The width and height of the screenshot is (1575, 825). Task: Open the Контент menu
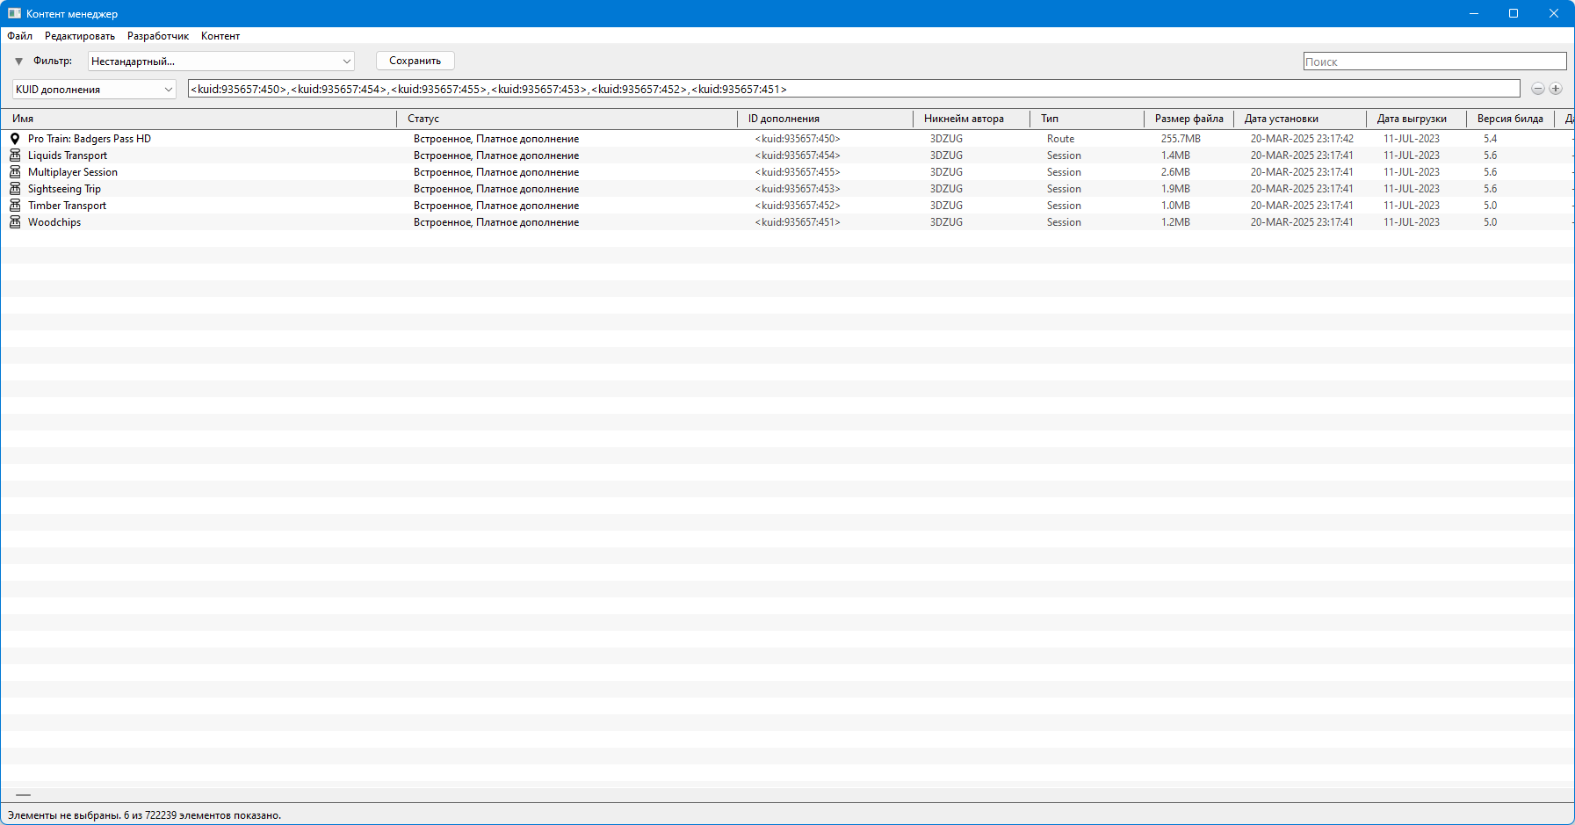pyautogui.click(x=220, y=36)
